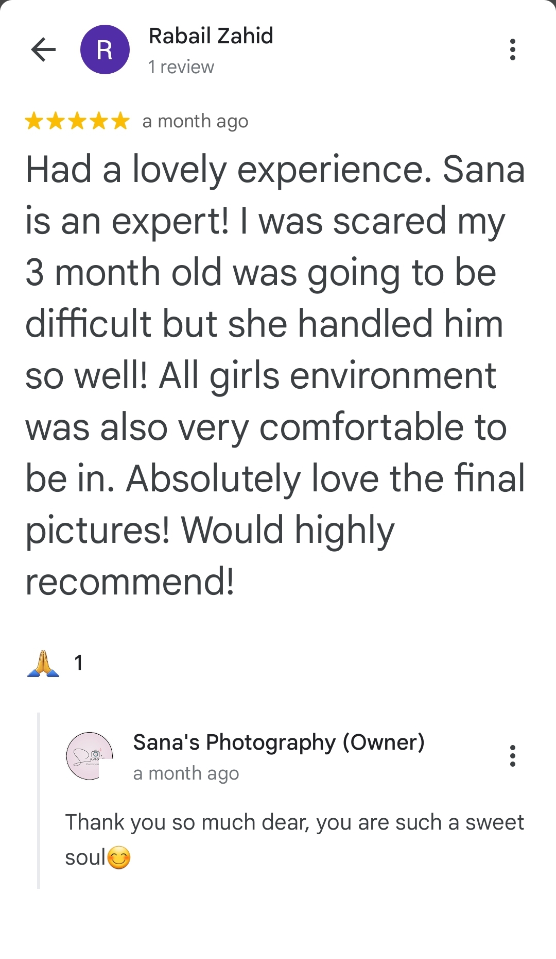Click the owner reply's "a month ago" timestamp
Viewport: 556px width, 959px height.
click(186, 773)
